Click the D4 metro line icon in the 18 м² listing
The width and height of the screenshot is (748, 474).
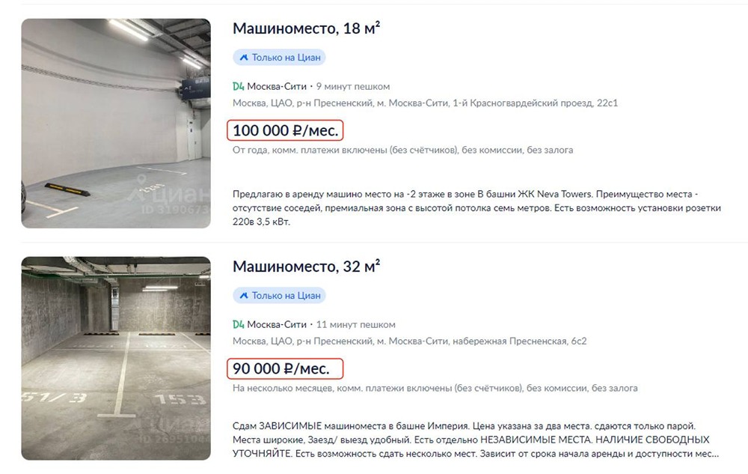(x=239, y=86)
